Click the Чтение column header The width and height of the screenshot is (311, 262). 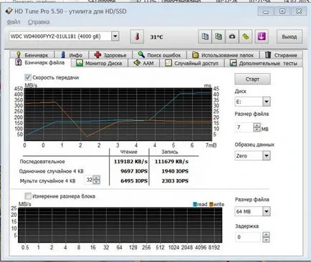click(x=128, y=152)
